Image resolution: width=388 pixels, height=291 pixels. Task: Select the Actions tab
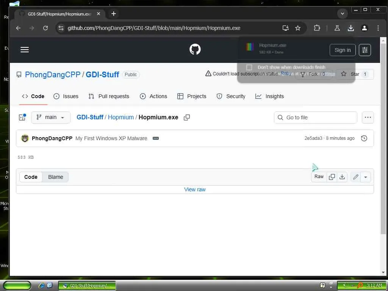[x=153, y=96]
